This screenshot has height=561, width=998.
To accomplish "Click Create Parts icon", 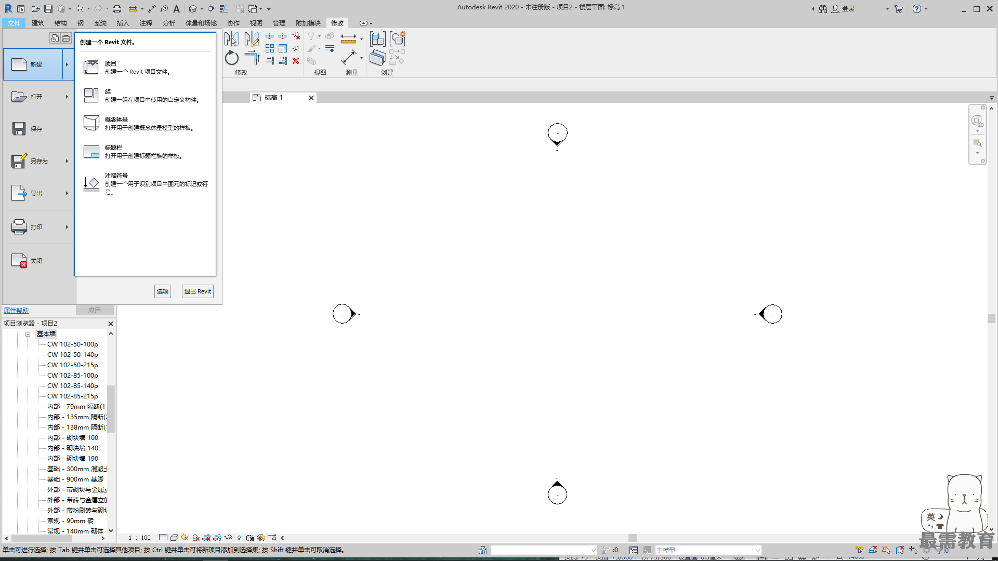I will 378,58.
